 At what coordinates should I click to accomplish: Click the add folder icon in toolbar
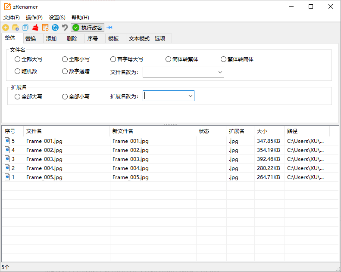(x=16, y=28)
